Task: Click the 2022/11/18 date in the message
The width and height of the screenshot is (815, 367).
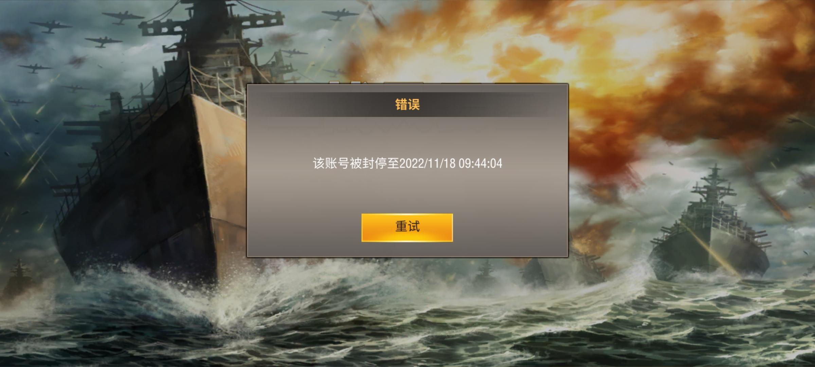Action: [427, 163]
